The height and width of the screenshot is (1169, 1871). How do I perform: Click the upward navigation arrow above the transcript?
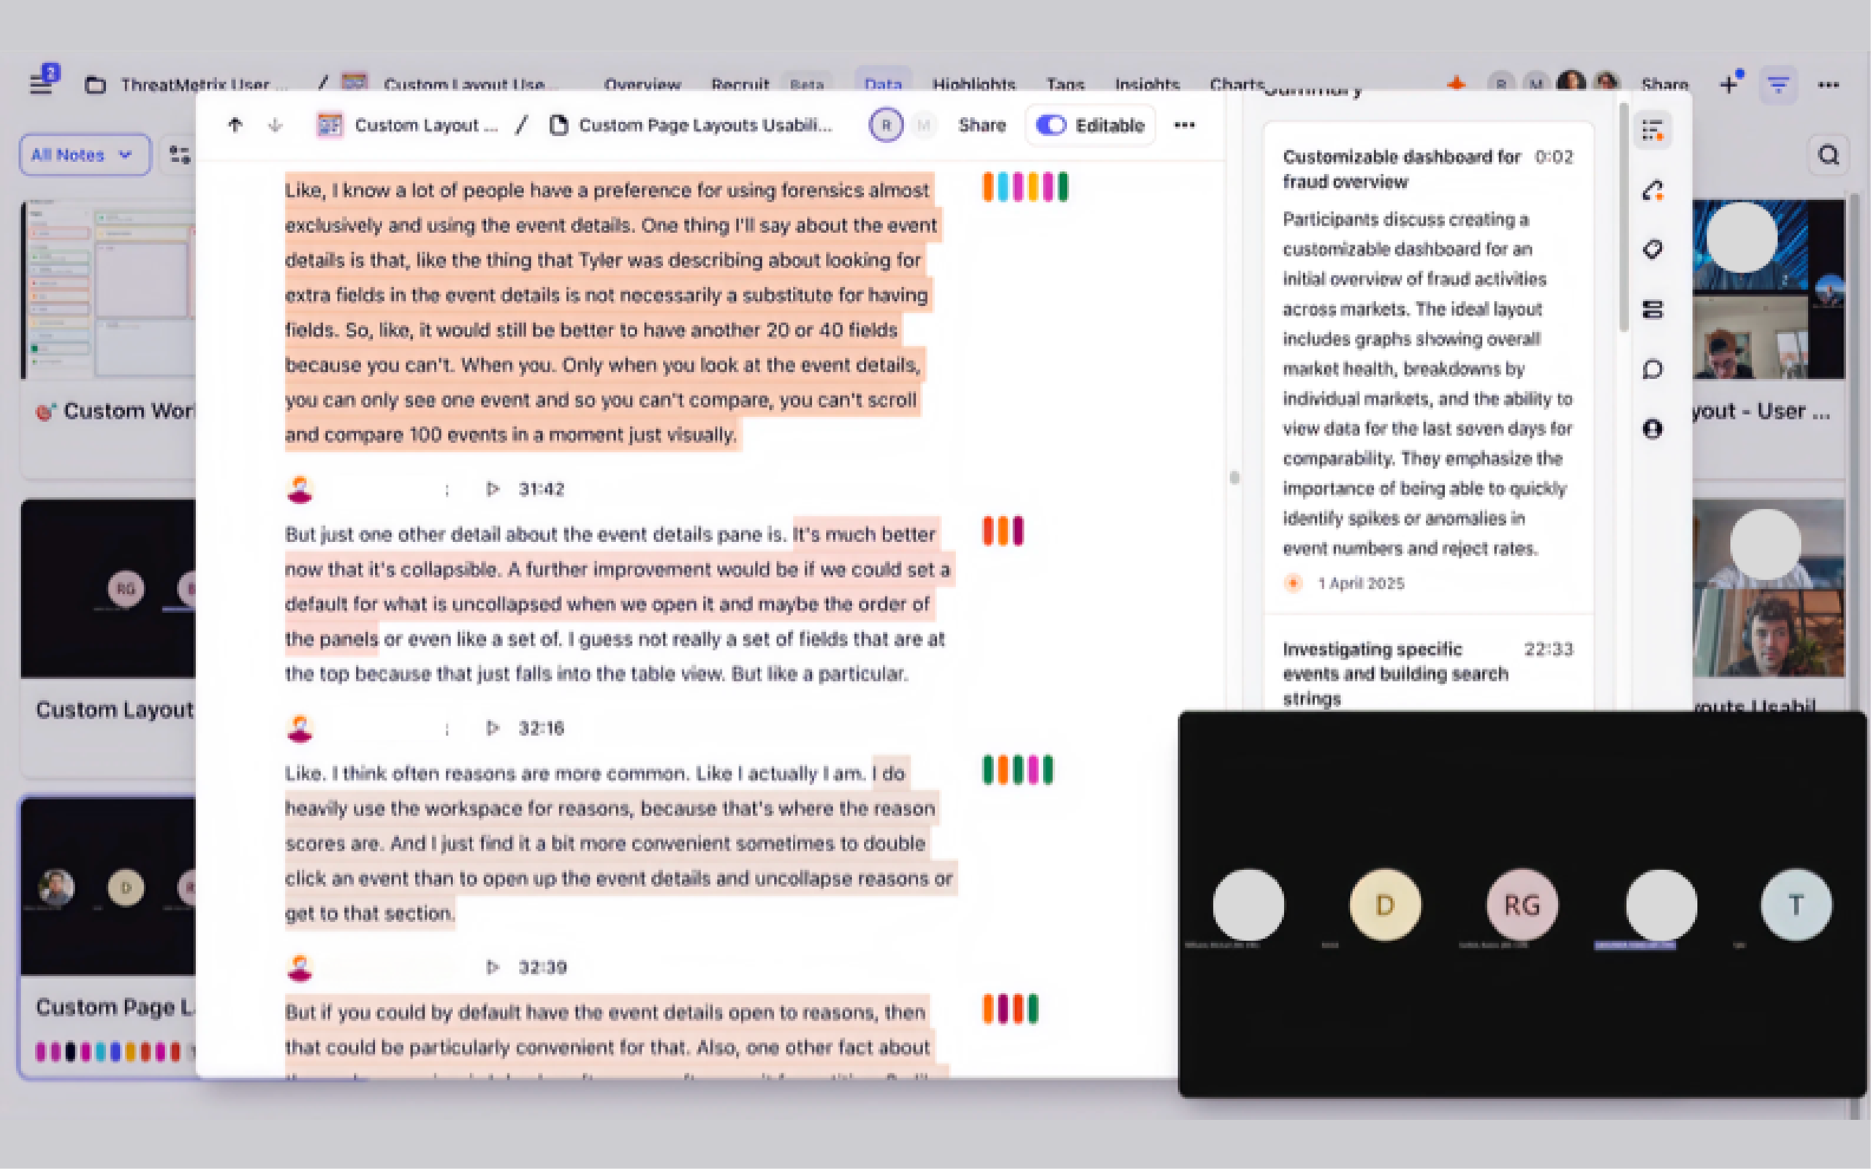[x=235, y=124]
